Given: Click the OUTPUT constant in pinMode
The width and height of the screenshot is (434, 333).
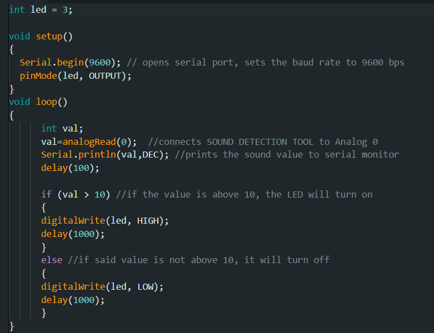Looking at the screenshot, I should (104, 75).
